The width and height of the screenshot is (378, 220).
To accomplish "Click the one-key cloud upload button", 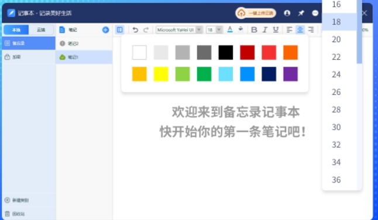I will pos(256,13).
